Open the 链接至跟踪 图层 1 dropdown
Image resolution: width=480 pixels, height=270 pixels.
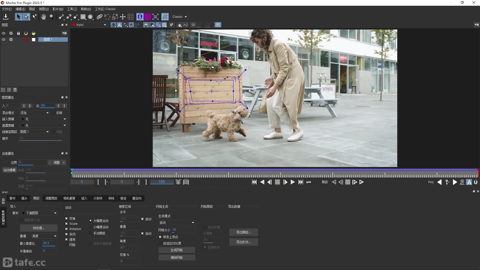(x=34, y=132)
